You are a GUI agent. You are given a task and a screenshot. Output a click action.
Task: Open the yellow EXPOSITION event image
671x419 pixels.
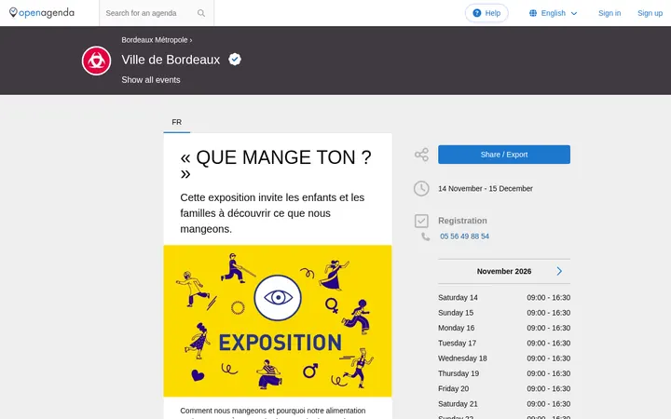(x=278, y=320)
